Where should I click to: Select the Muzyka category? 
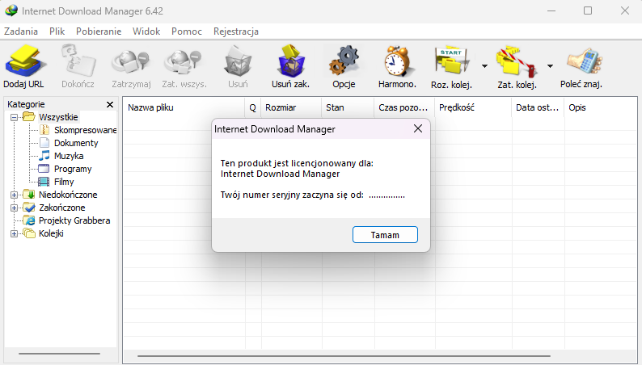coord(69,156)
